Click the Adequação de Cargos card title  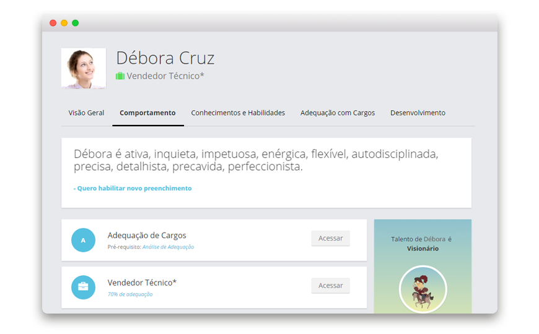[x=147, y=235]
